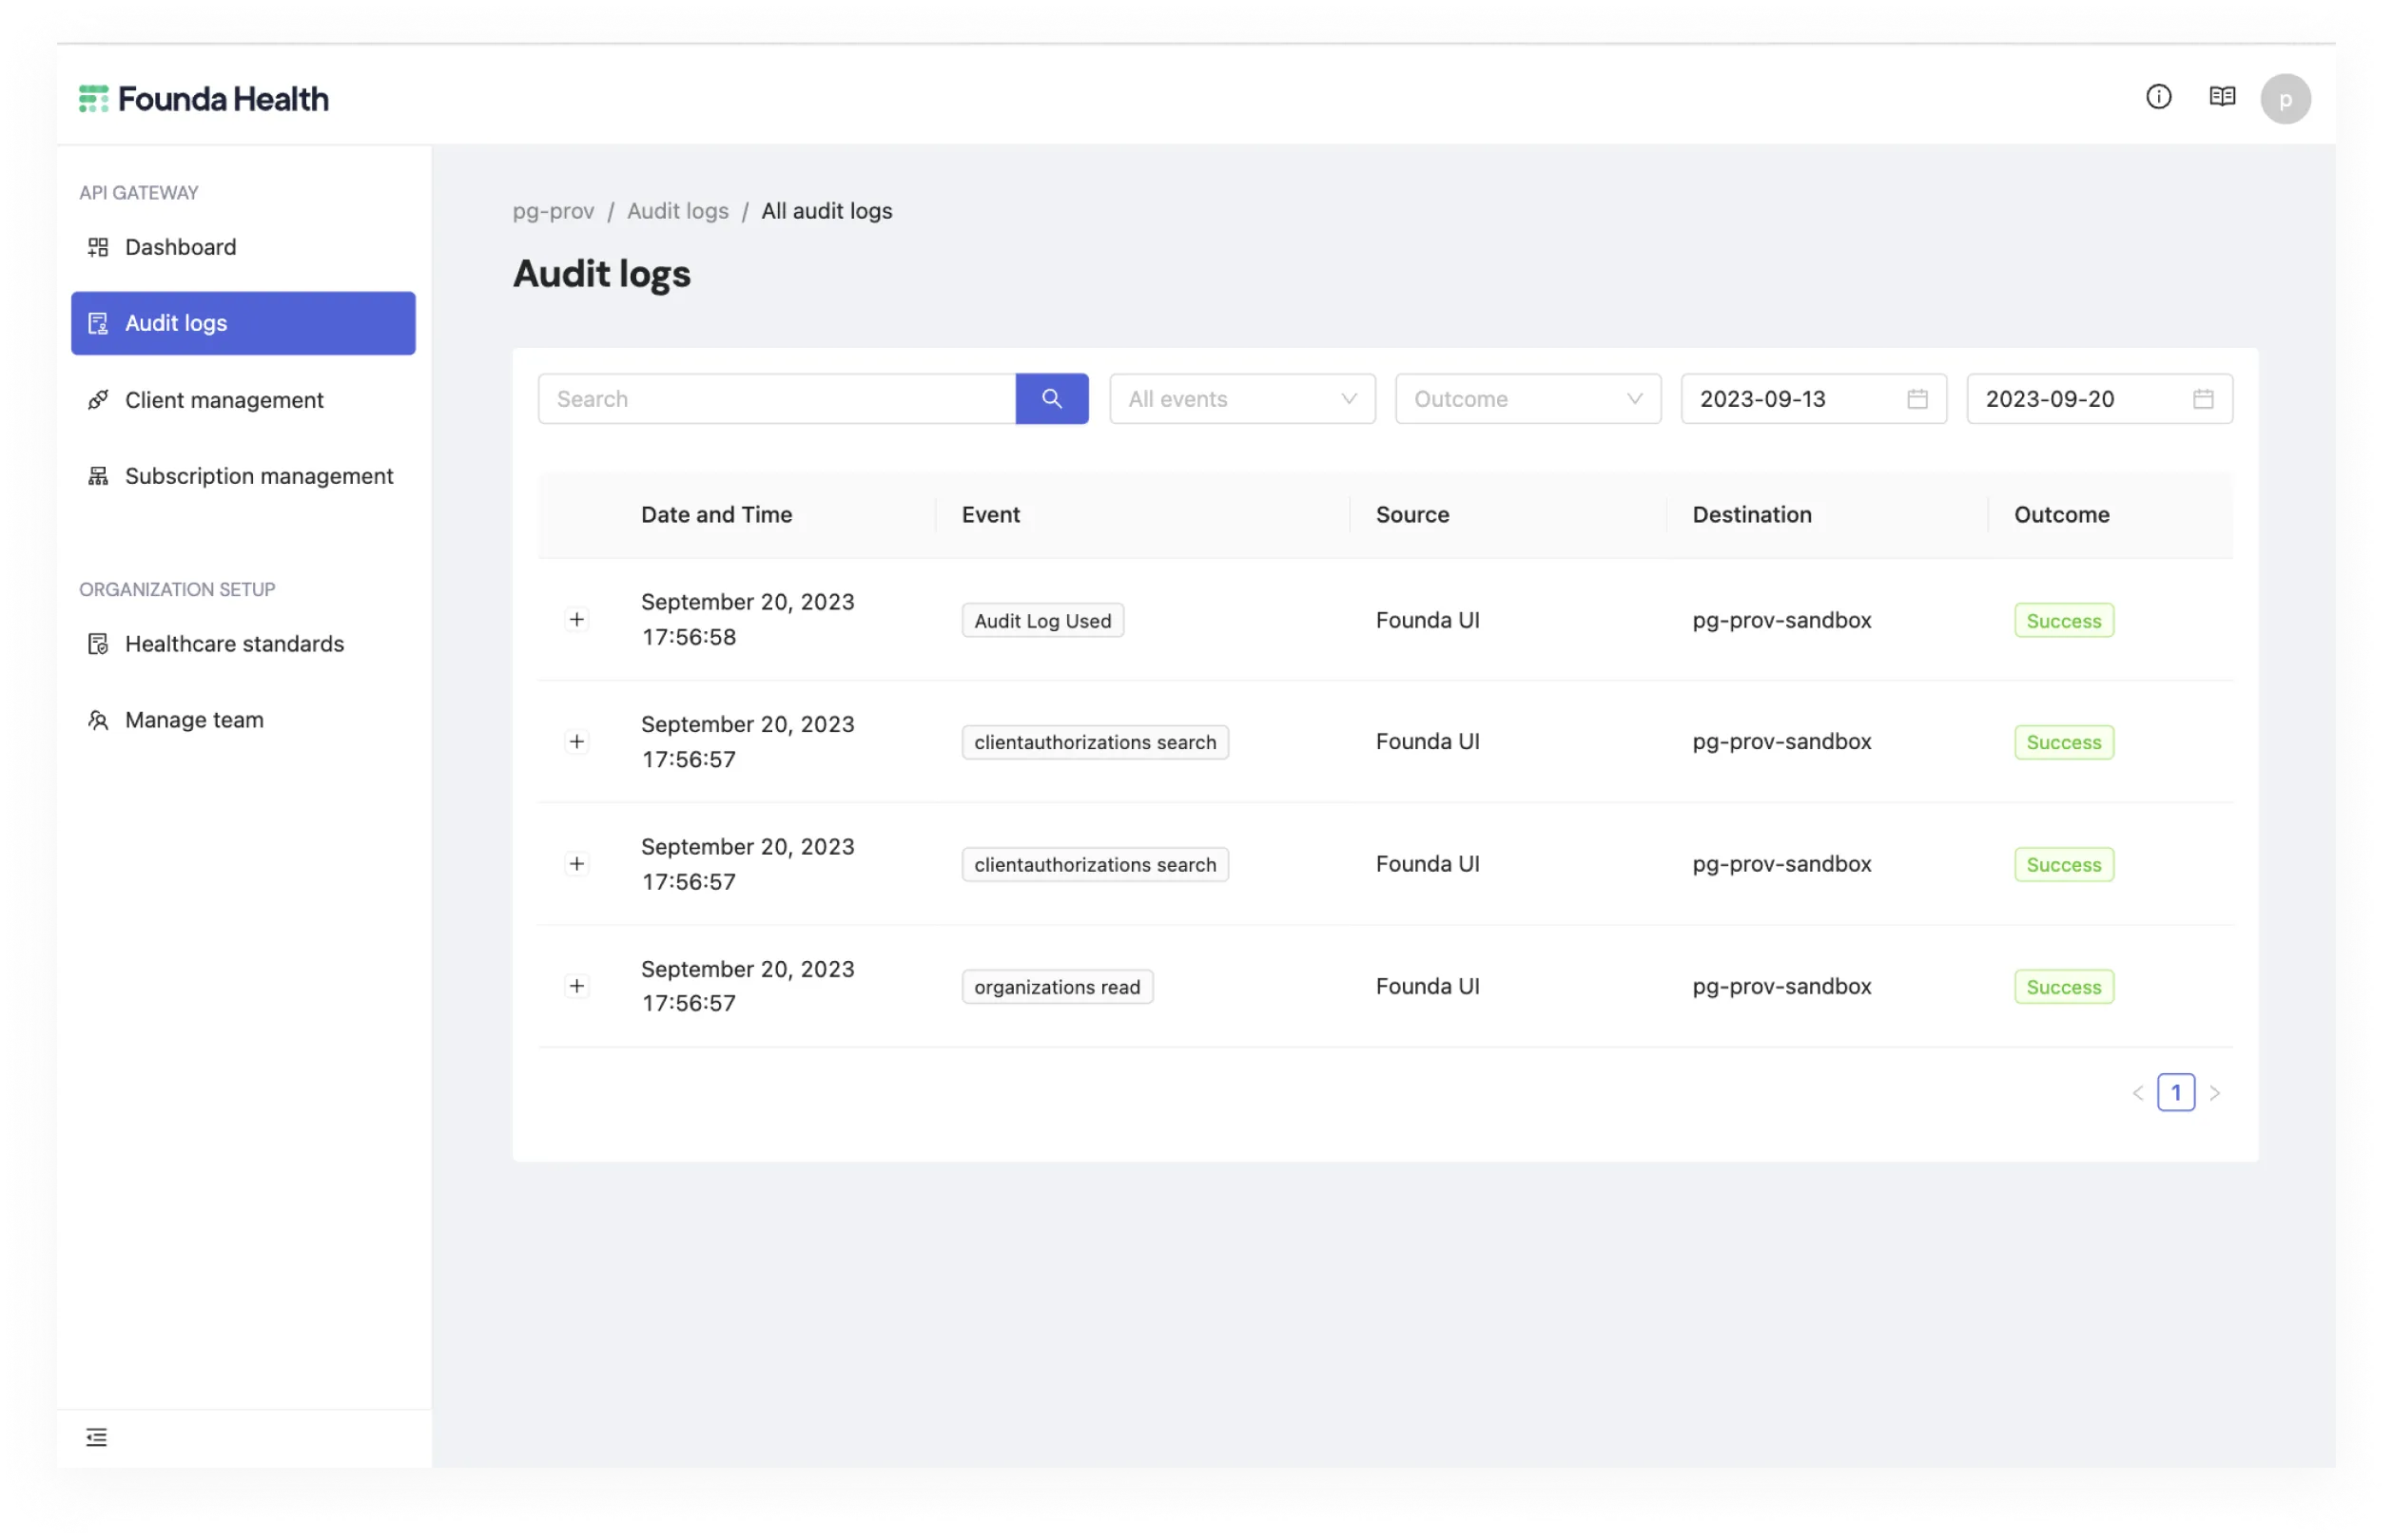This screenshot has width=2393, height=1540.
Task: Click the info circle icon in header
Action: point(2158,97)
